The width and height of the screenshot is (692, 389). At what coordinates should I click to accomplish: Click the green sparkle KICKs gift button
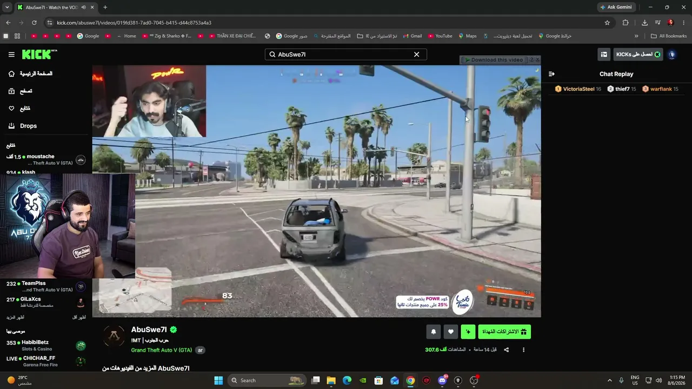[468, 332]
